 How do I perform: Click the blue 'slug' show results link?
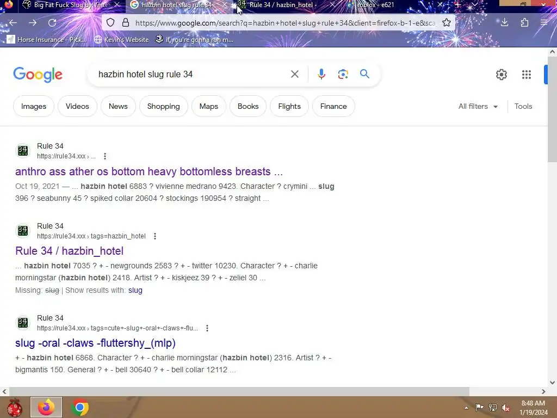tap(135, 290)
